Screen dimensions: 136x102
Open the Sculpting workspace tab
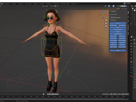tap(14, 4)
